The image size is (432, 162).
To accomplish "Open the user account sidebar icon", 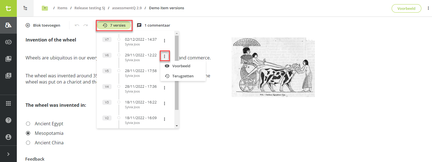I will pos(8,137).
